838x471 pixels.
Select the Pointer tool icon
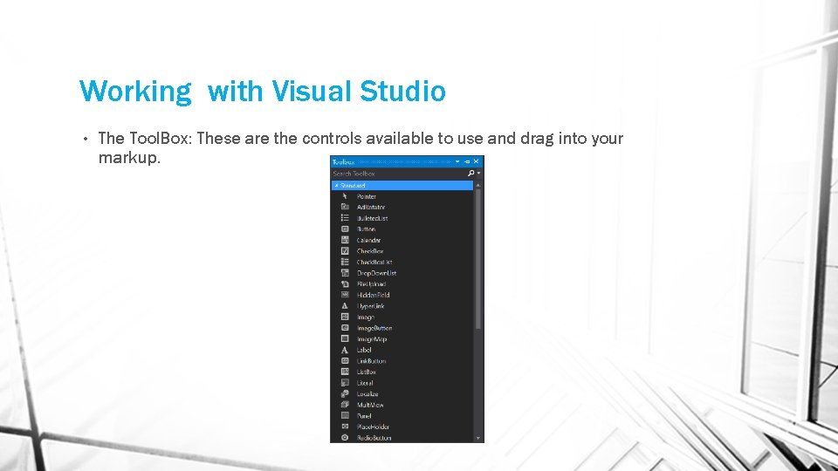point(345,196)
